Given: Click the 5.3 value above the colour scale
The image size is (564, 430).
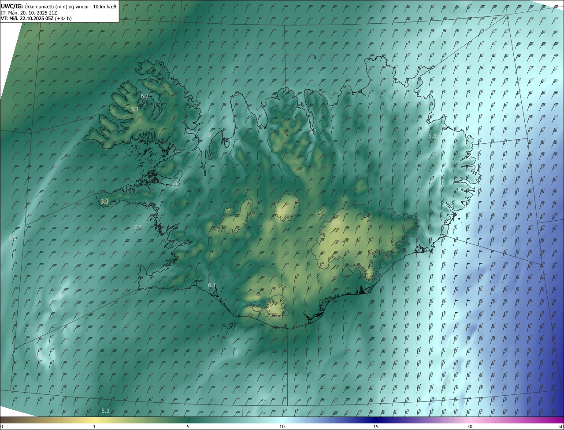Looking at the screenshot, I should point(105,411).
